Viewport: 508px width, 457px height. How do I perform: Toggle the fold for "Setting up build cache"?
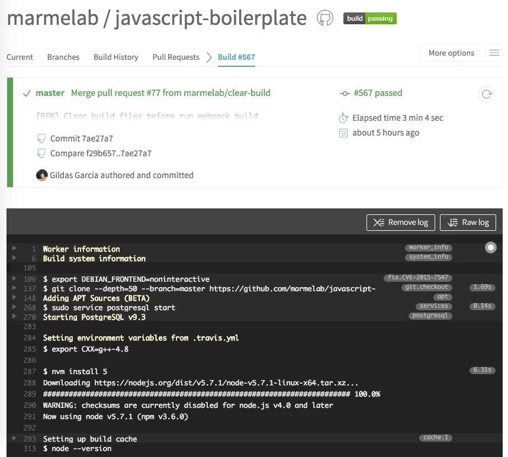[14, 439]
